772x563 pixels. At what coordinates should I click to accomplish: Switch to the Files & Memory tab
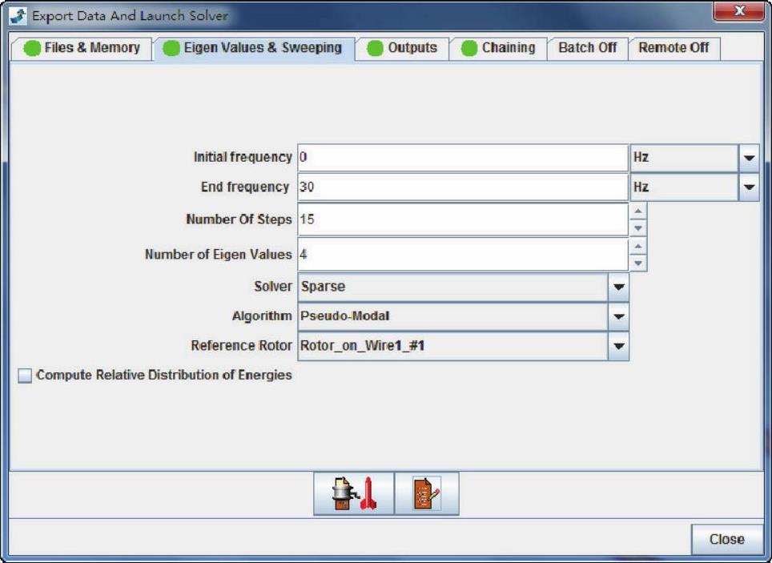click(82, 48)
